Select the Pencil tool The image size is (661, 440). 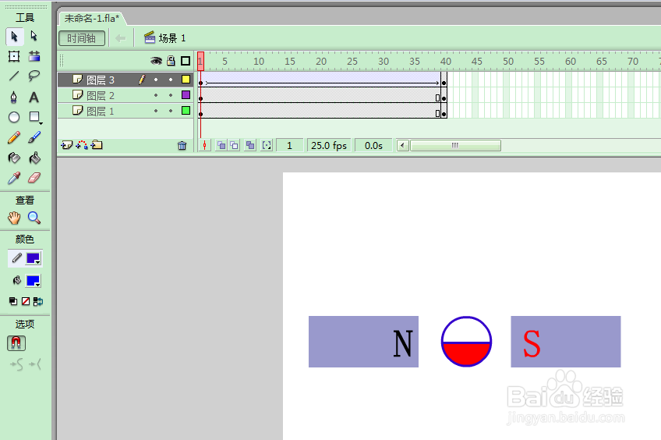(x=14, y=137)
